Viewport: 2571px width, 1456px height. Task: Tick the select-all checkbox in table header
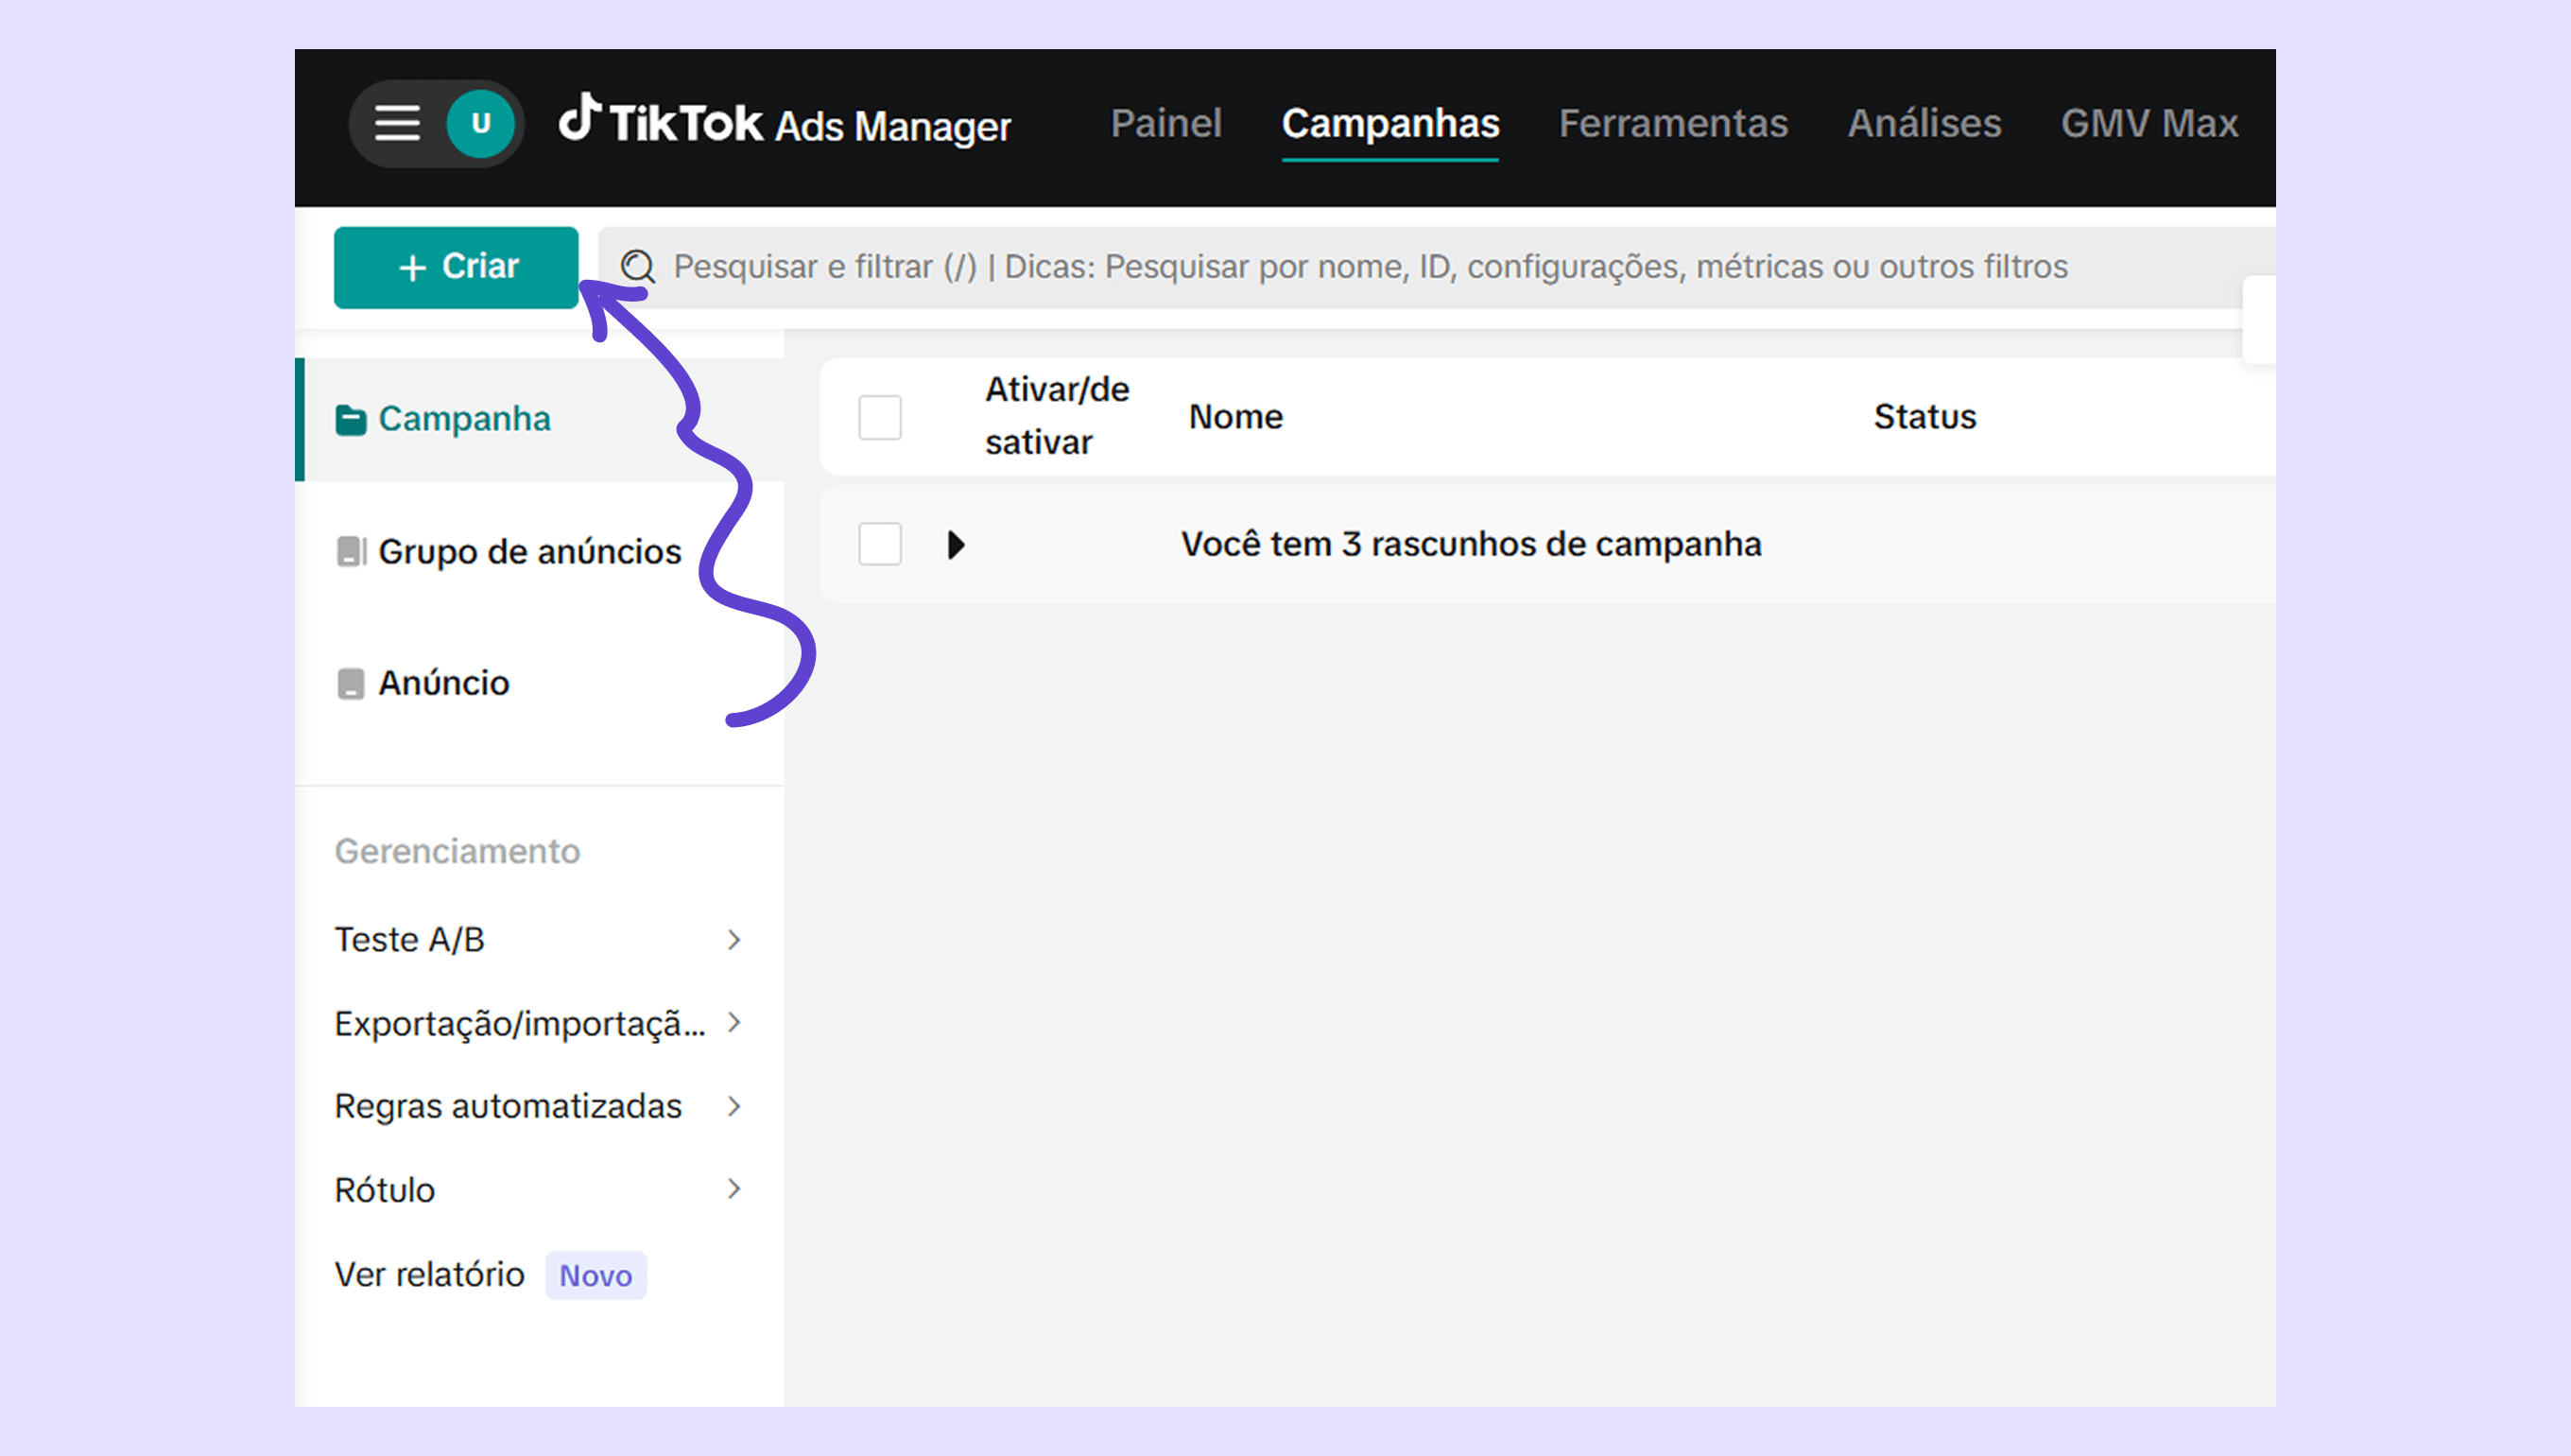(880, 417)
